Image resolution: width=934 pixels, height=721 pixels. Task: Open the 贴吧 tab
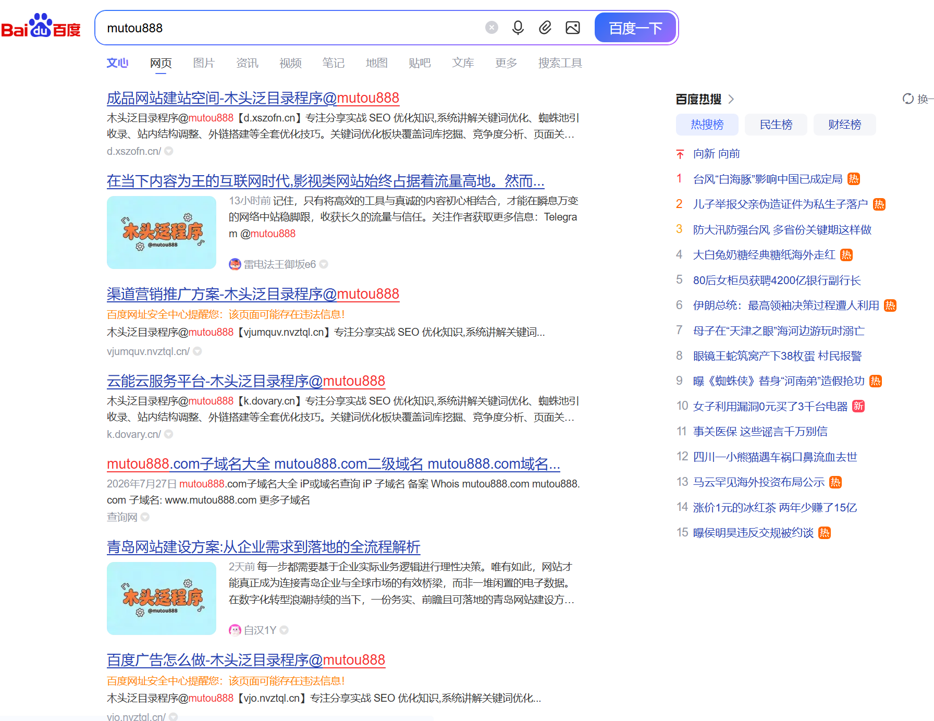coord(420,63)
